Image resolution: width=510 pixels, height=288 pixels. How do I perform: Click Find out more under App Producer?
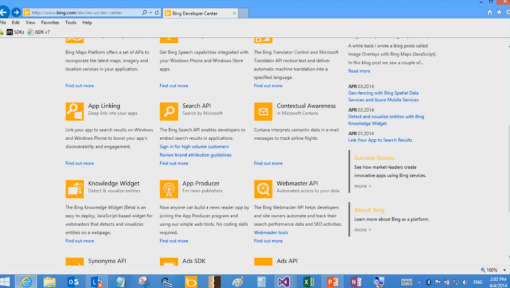click(x=173, y=241)
